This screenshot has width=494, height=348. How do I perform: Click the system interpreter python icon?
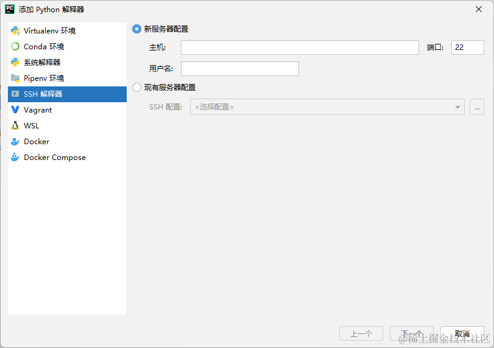[x=15, y=62]
